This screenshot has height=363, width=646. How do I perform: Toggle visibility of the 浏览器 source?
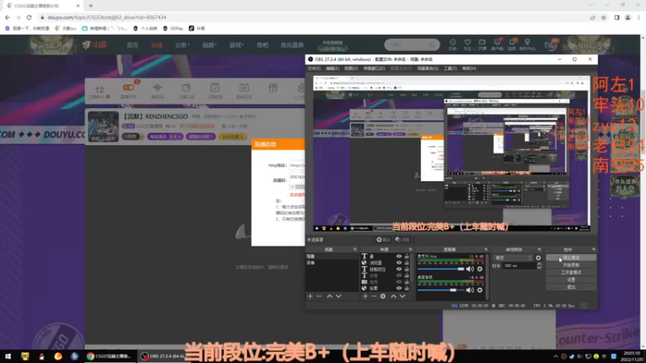point(399,263)
